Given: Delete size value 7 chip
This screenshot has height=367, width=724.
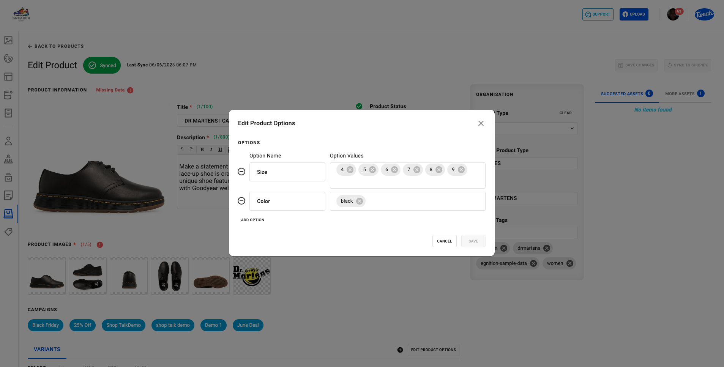Looking at the screenshot, I should click(417, 170).
